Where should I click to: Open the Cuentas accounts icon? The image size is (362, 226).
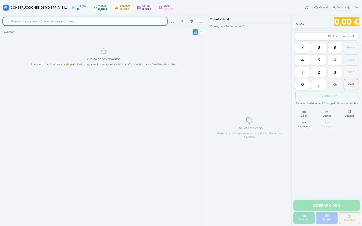click(x=349, y=113)
